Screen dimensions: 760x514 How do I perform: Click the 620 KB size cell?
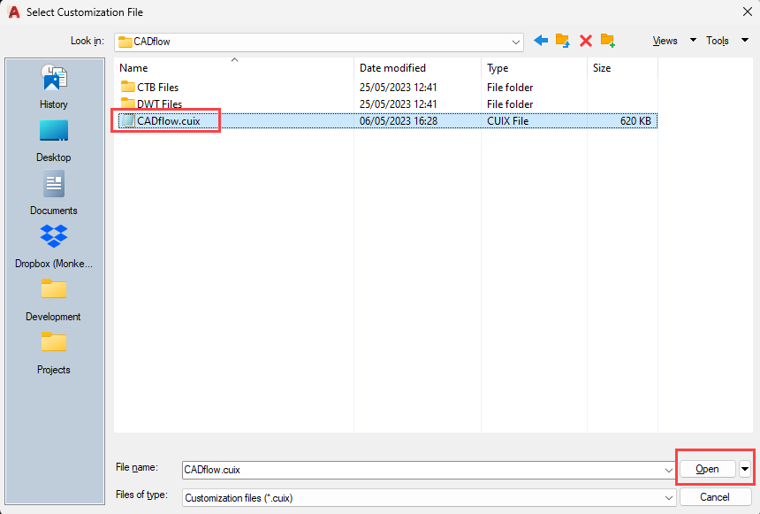[x=635, y=121]
